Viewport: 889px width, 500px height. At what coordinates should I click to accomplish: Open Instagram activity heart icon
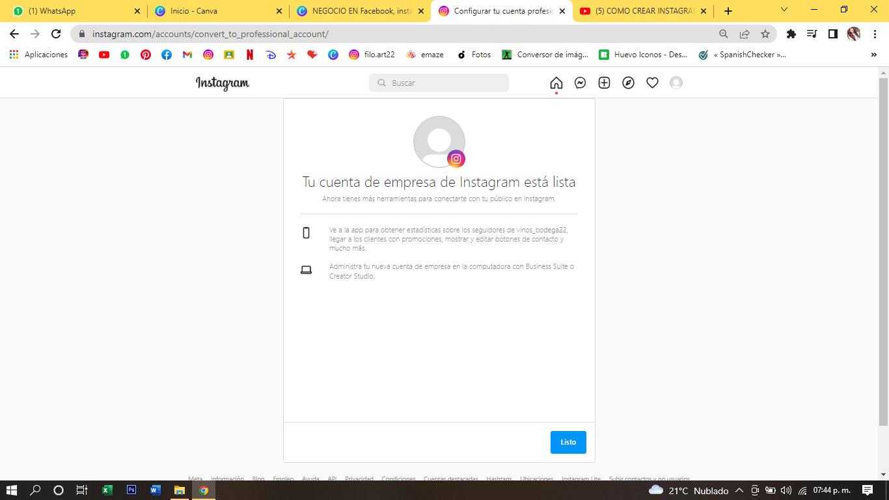652,83
